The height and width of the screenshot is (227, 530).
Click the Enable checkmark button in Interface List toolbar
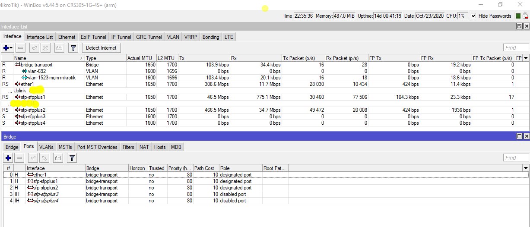coord(35,48)
